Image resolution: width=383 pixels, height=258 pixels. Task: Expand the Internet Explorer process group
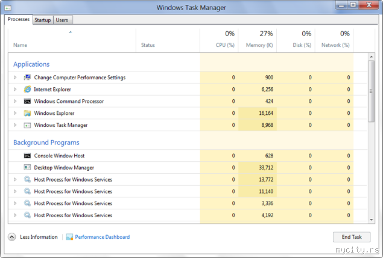point(16,89)
